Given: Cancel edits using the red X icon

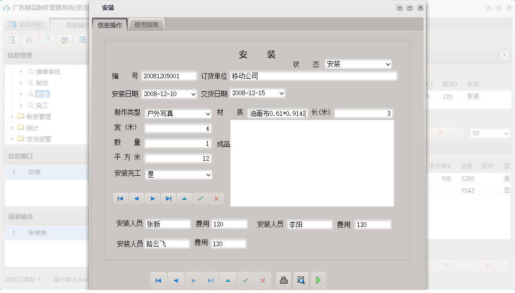Looking at the screenshot, I should 263,280.
